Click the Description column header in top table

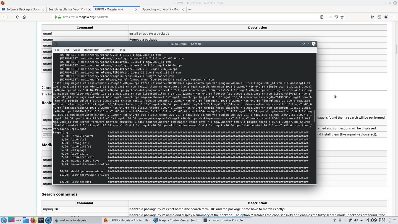click(x=258, y=27)
